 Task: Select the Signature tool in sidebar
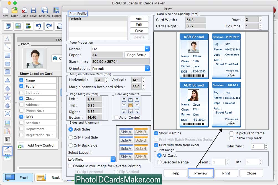pyautogui.click(x=7, y=149)
